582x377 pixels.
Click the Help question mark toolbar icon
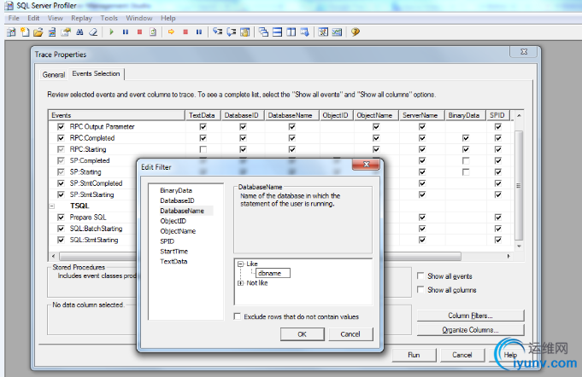click(x=356, y=32)
